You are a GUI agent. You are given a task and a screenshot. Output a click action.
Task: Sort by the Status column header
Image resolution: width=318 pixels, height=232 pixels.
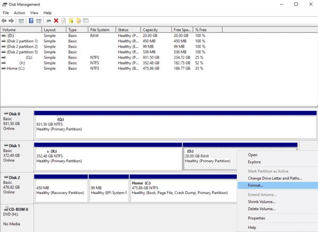(x=128, y=30)
